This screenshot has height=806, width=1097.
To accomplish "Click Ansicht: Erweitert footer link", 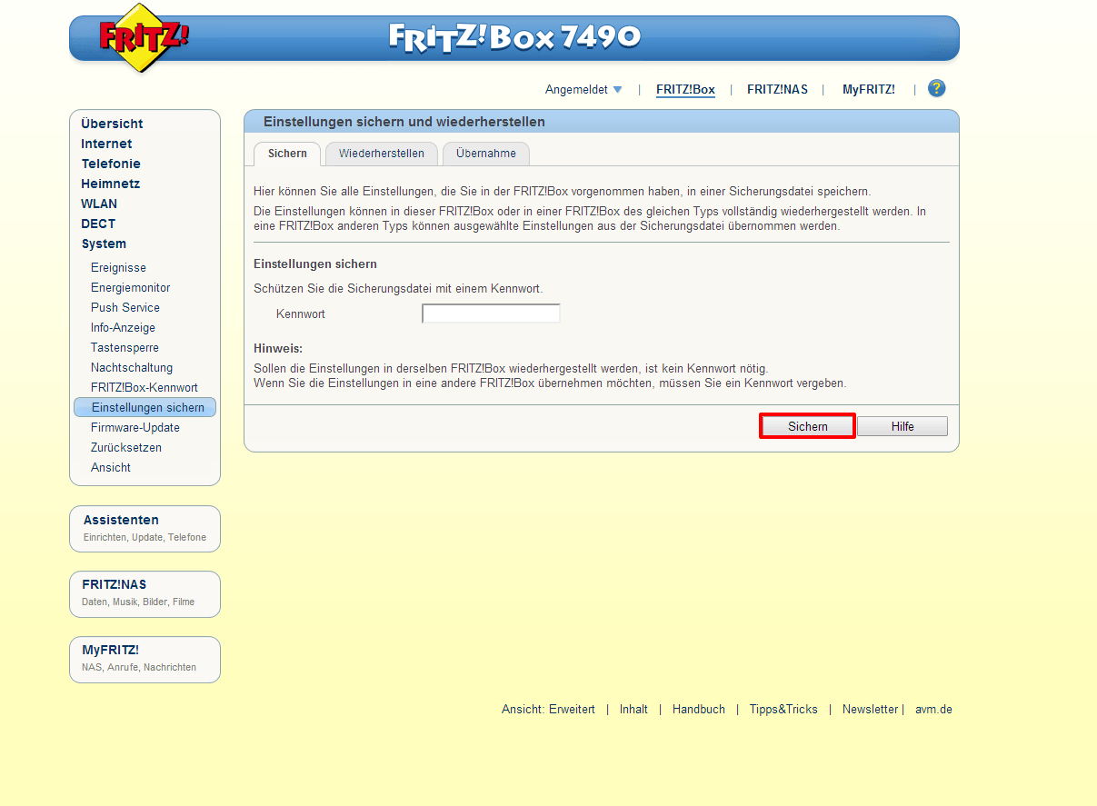I will pyautogui.click(x=548, y=710).
